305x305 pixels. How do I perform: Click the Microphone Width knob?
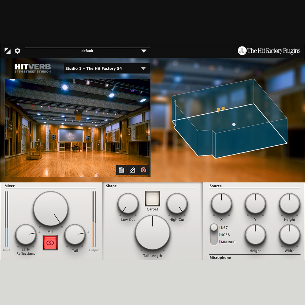point(290,235)
